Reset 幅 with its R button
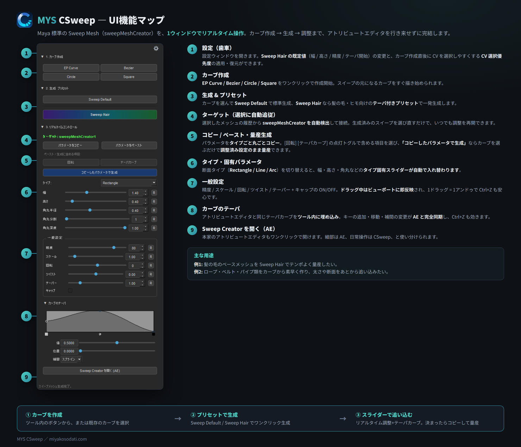 pyautogui.click(x=154, y=193)
